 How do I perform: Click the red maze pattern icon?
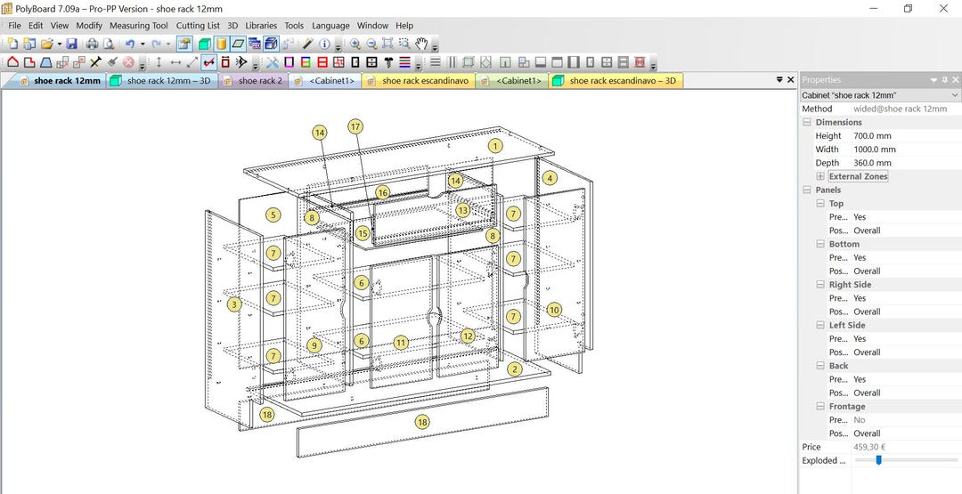click(338, 62)
